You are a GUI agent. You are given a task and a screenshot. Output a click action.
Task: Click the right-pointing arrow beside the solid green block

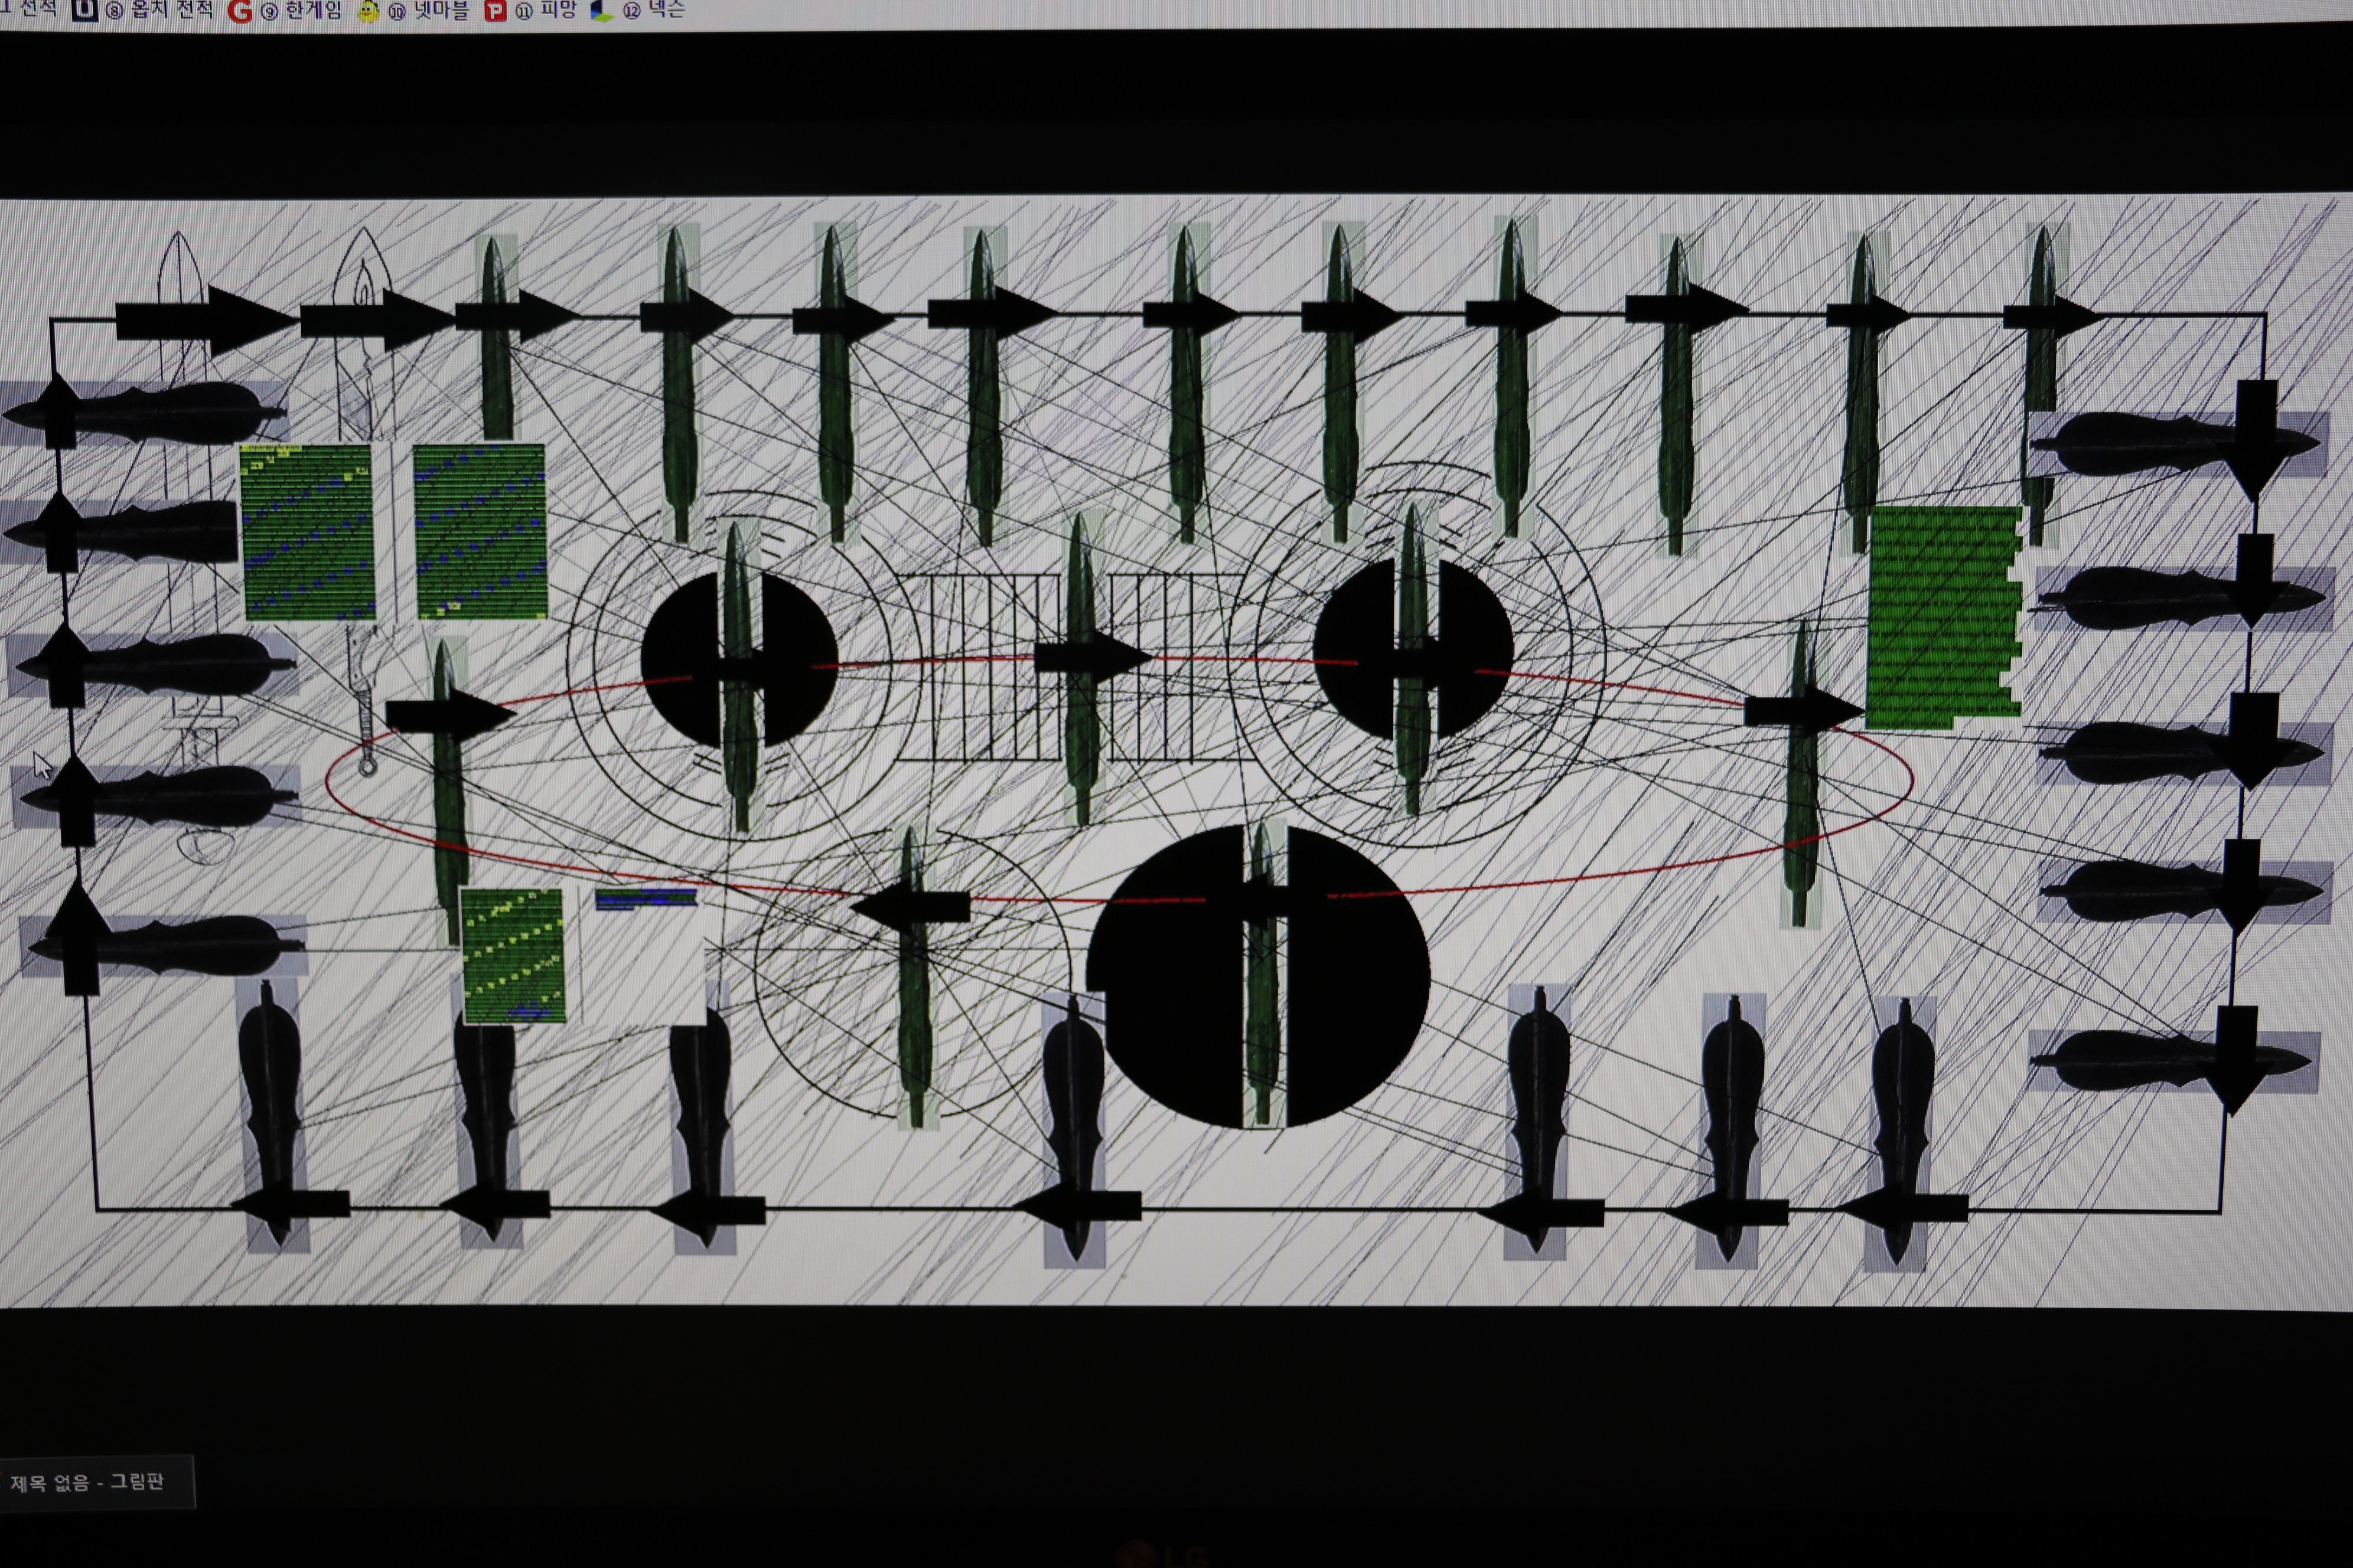click(x=1801, y=712)
